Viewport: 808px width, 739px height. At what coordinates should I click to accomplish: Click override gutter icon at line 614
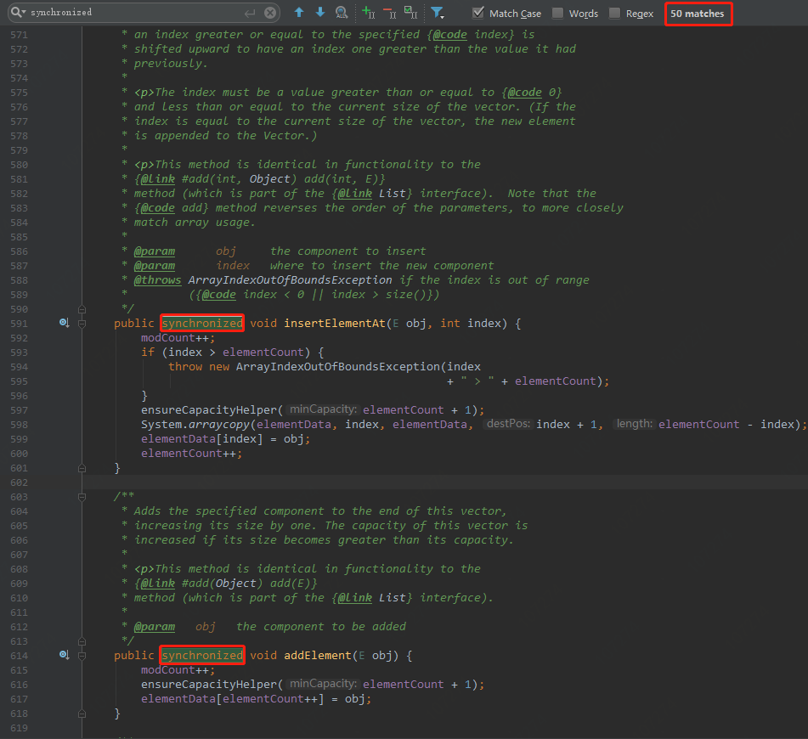(64, 655)
